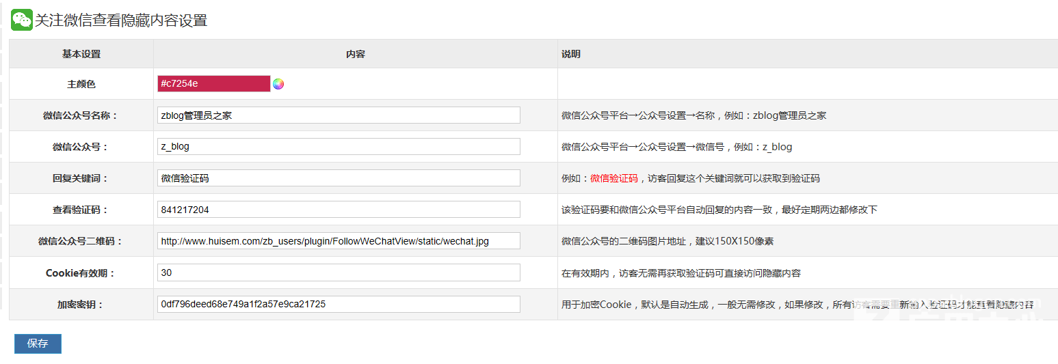Click the 内容 column header
The height and width of the screenshot is (364, 1058).
click(356, 54)
